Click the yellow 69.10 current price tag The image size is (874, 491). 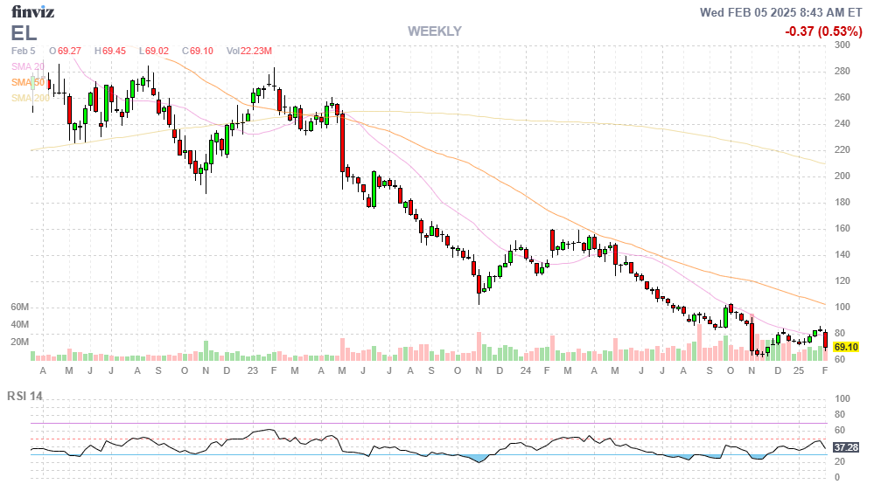tap(844, 347)
